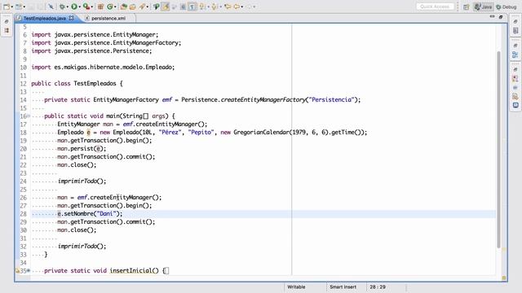522x293 pixels.
Task: Open the bottom fast view console icon
Action: pos(515,105)
